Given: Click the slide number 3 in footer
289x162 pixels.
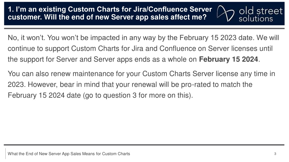Looking at the screenshot, I should (275, 154).
